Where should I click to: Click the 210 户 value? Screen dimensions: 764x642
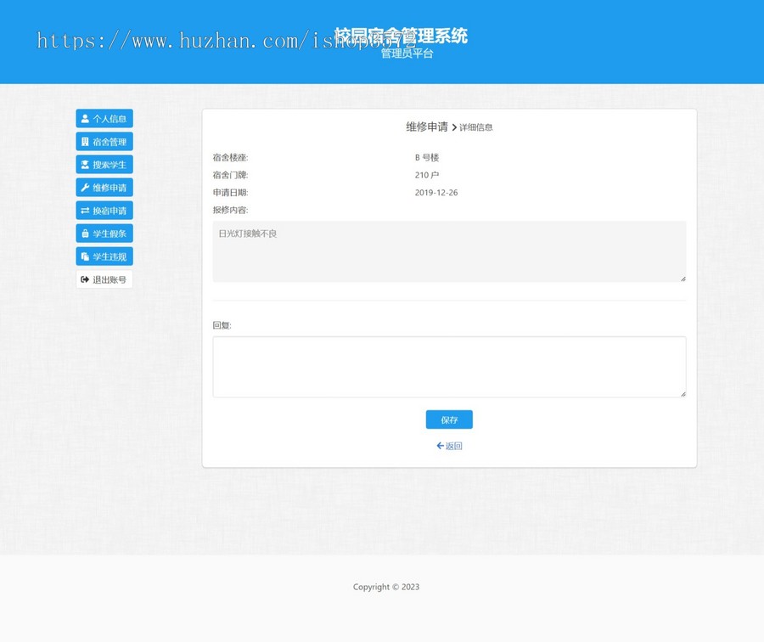coord(427,175)
